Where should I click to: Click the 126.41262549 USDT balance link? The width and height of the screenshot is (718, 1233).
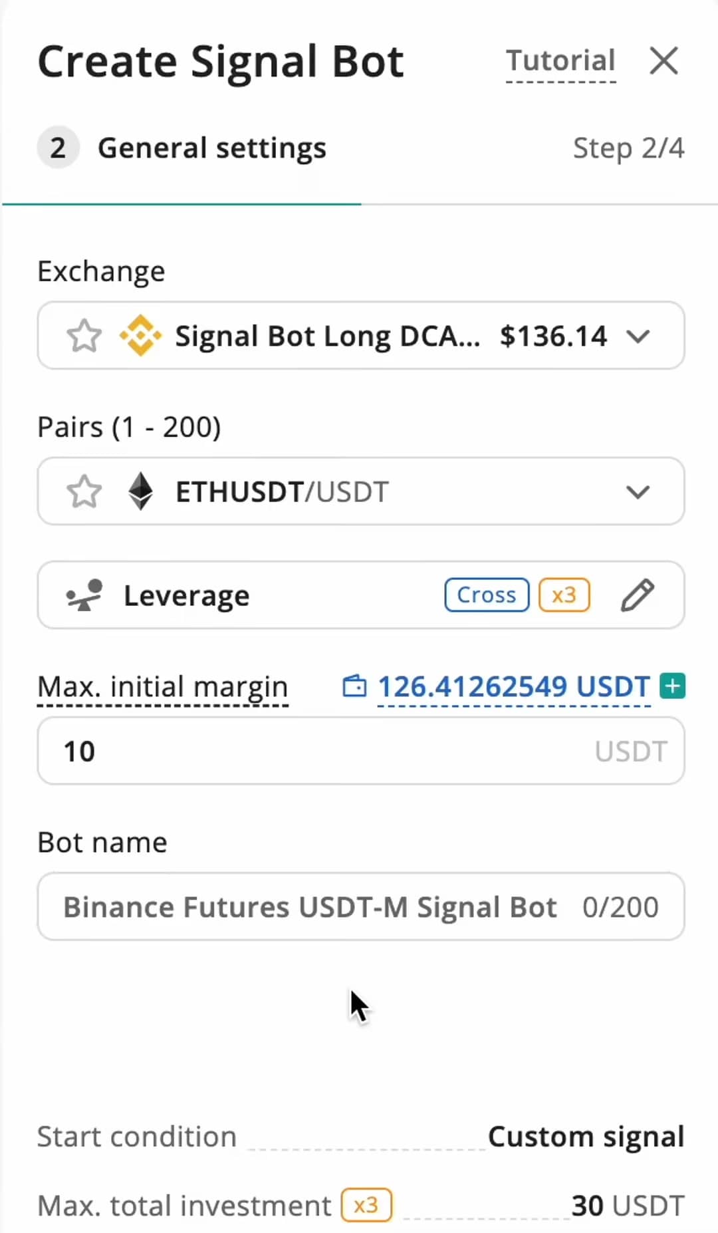click(513, 686)
